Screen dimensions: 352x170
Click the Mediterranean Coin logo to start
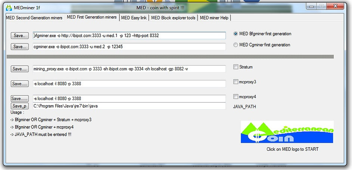[287, 132]
